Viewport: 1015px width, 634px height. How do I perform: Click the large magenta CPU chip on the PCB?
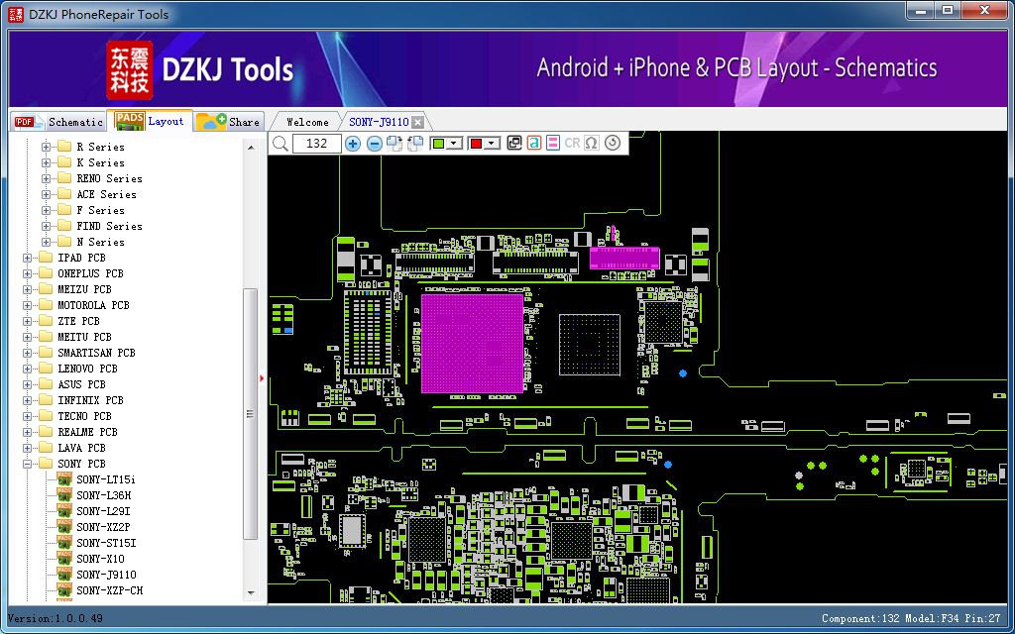[x=473, y=344]
